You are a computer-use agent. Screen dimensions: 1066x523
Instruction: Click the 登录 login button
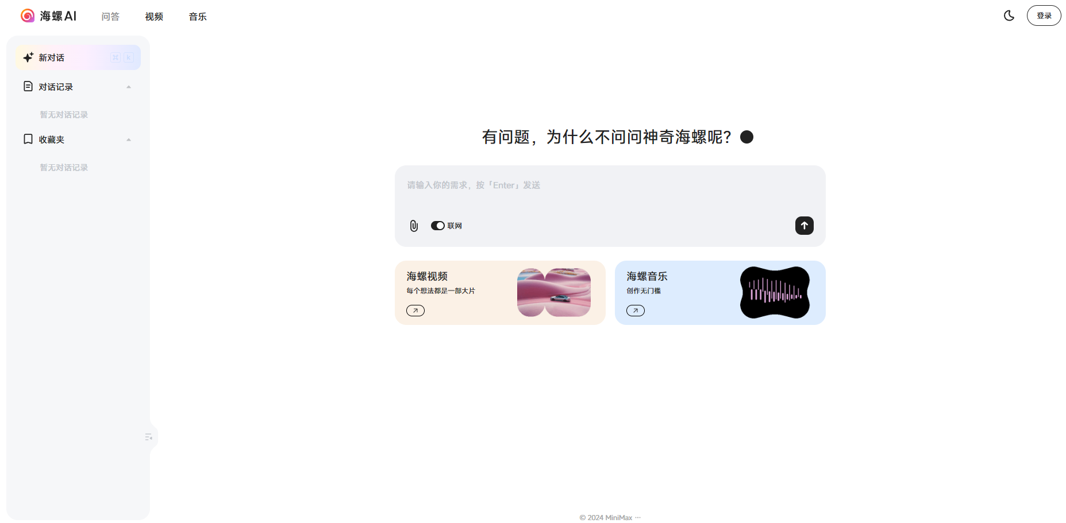click(1044, 16)
